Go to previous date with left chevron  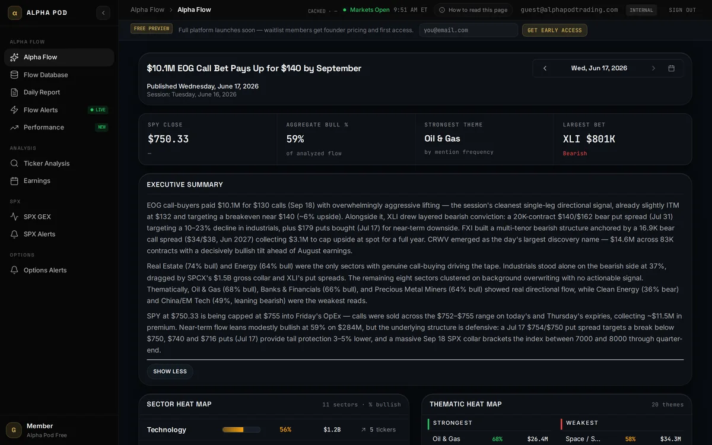pos(545,68)
